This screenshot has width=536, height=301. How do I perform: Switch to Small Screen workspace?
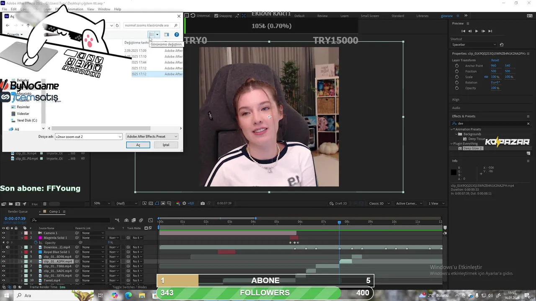point(370,16)
